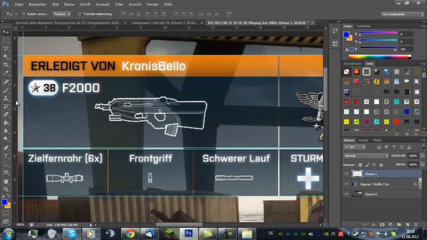Screen dimensions: 427x240
Task: Select the Eyedropper tool
Action: pos(6,73)
